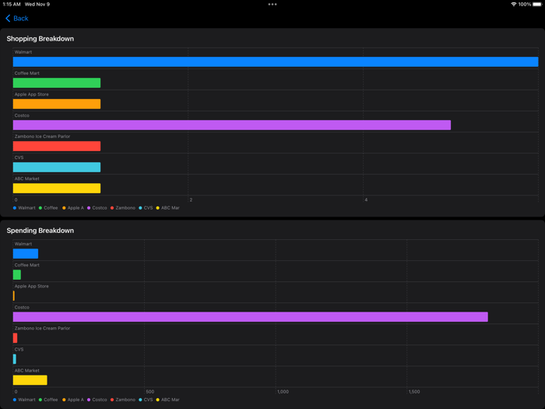The width and height of the screenshot is (545, 409).
Task: Select ABC Mar legend item in Spending Breakdown
Action: (168, 400)
